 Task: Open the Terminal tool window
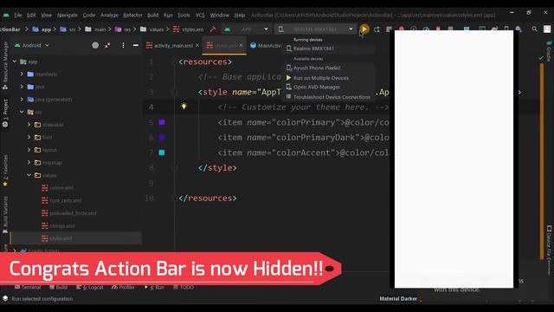coord(28,287)
